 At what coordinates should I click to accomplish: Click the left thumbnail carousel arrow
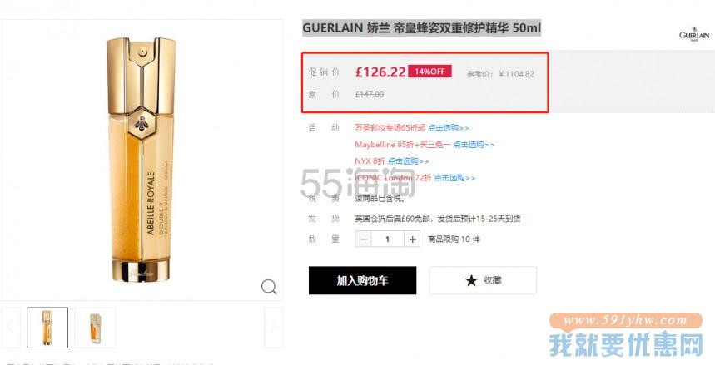pos(11,328)
